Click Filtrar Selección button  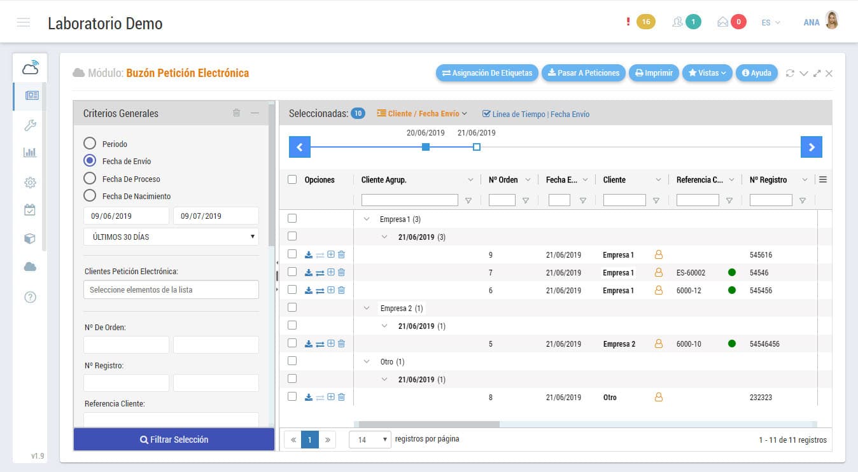pyautogui.click(x=174, y=440)
